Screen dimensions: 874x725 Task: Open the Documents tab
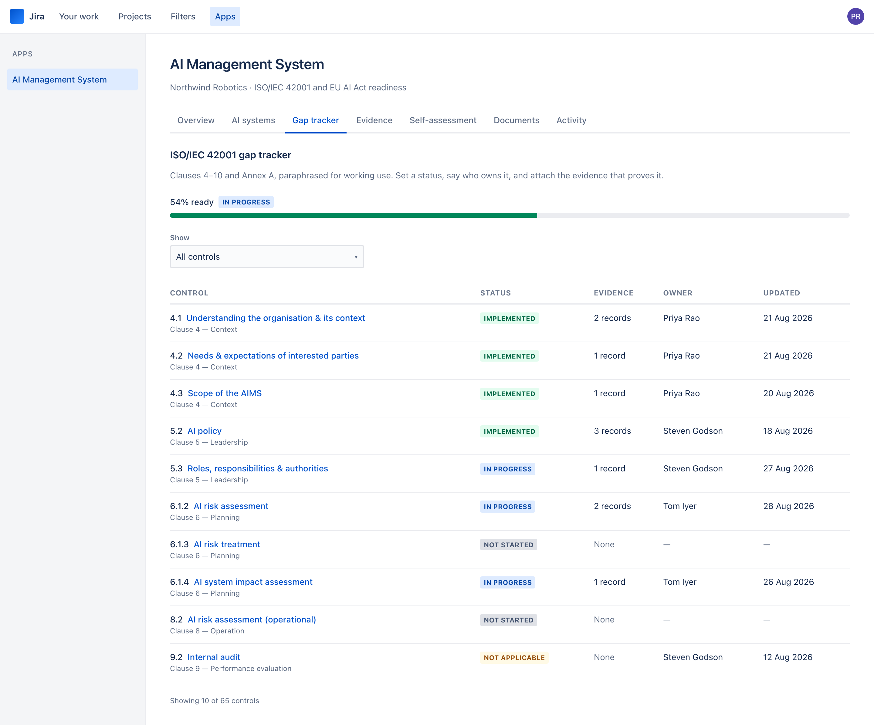[x=516, y=120]
